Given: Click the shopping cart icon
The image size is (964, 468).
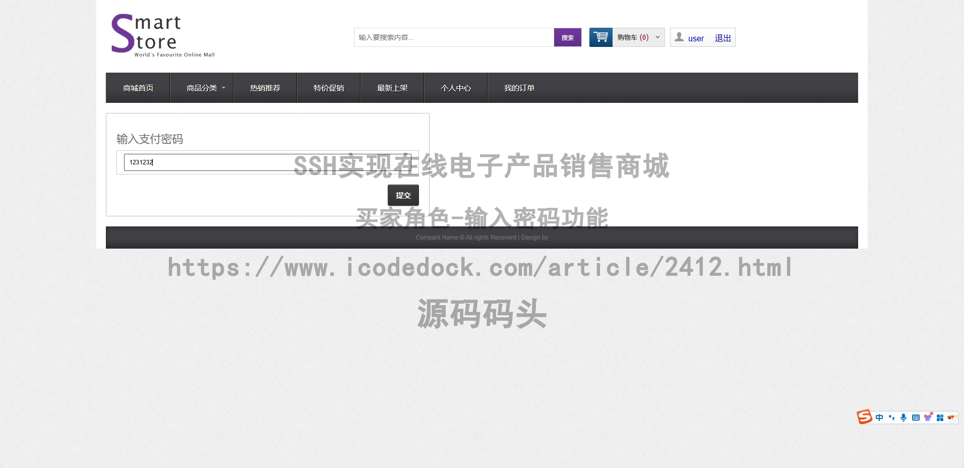Looking at the screenshot, I should pos(601,37).
